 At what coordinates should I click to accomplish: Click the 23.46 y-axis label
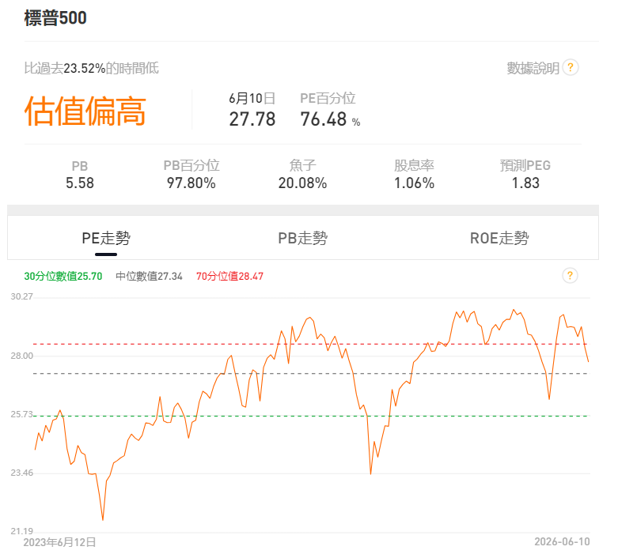click(x=21, y=473)
